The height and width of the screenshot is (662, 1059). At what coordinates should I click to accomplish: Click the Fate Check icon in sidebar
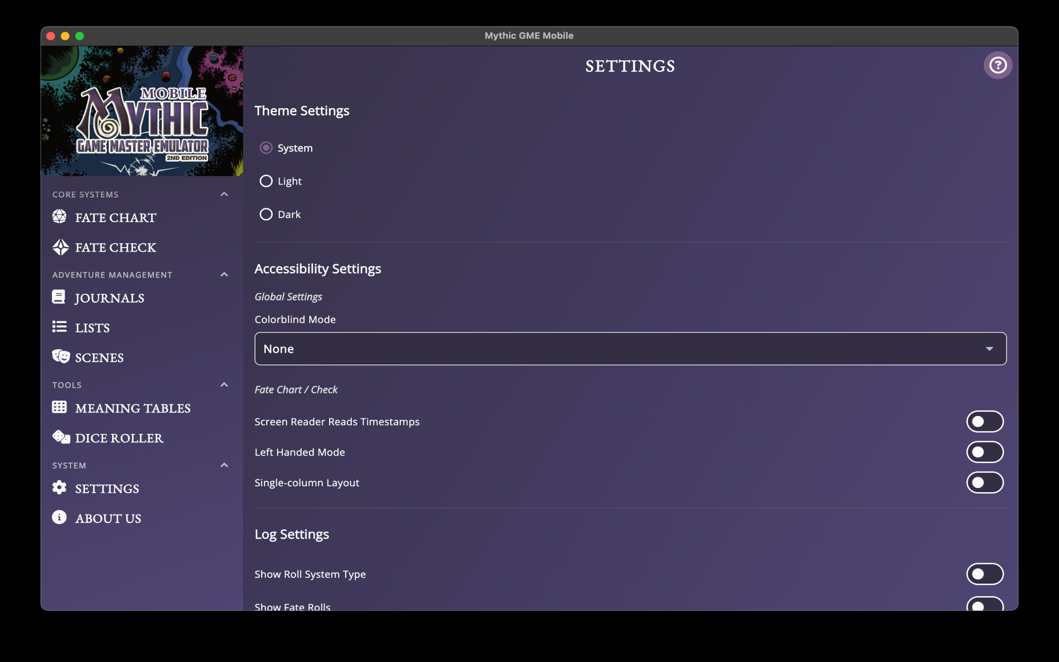click(x=60, y=247)
